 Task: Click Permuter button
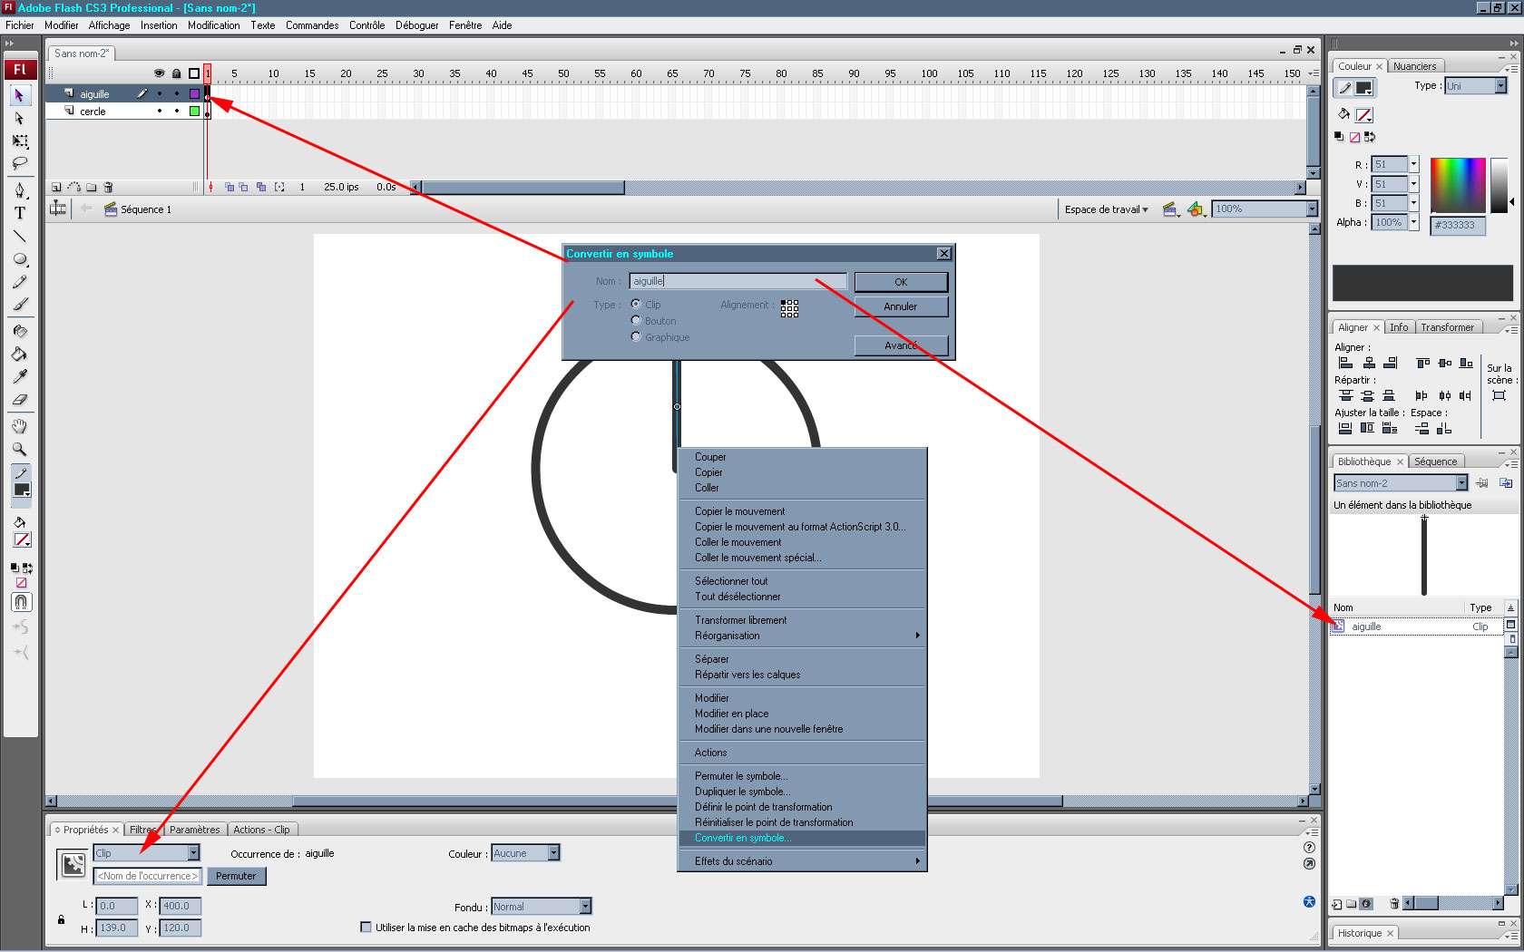click(237, 876)
